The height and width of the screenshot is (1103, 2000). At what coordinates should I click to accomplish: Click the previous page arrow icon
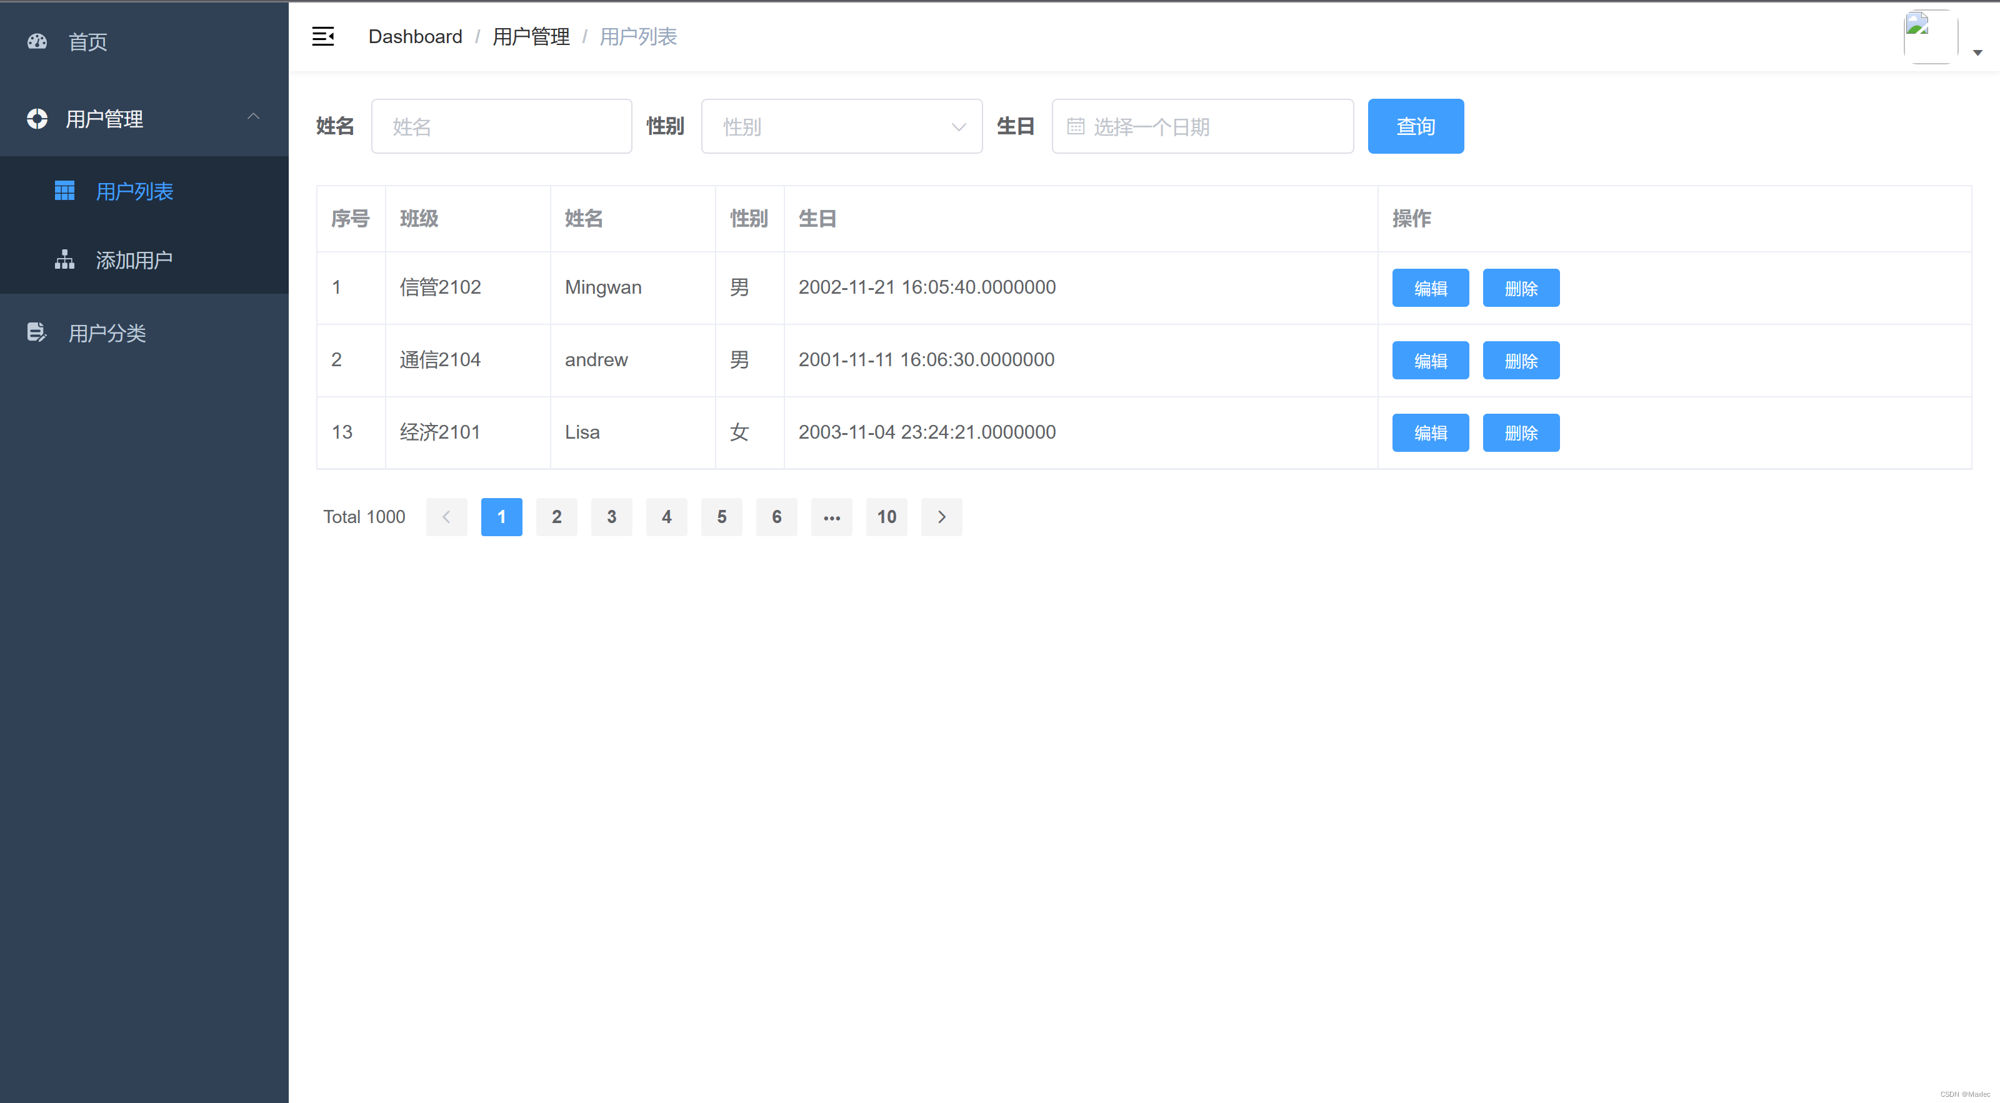pyautogui.click(x=446, y=516)
